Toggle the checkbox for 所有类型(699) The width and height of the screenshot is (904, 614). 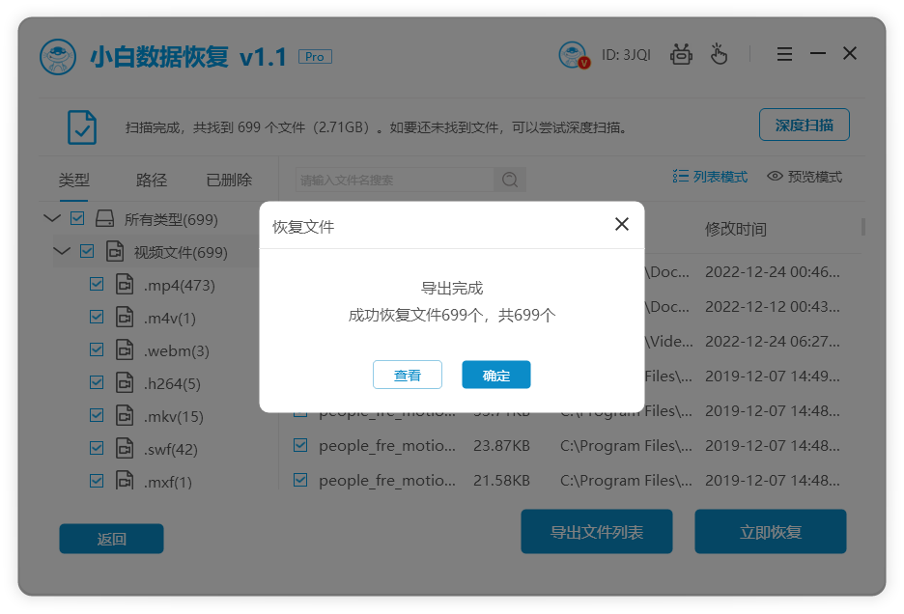coord(77,219)
